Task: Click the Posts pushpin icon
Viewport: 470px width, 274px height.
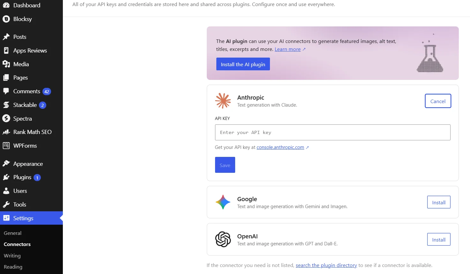Action: [x=6, y=37]
